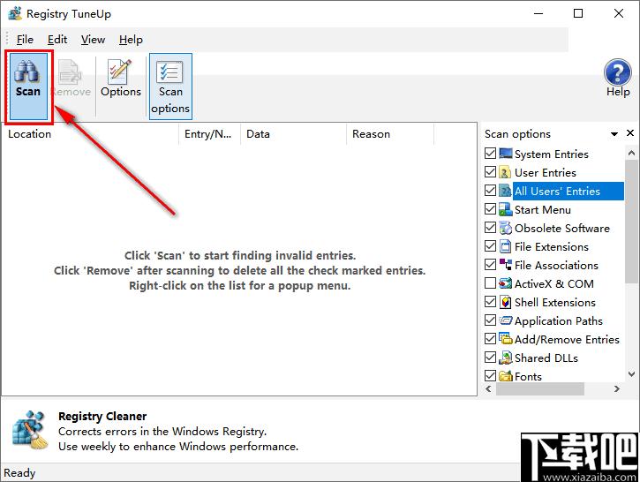
Task: Uncheck the Obsolete Software checkbox
Action: (x=490, y=228)
